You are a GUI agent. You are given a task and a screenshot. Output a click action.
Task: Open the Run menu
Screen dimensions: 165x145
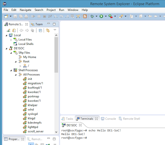click(62, 10)
